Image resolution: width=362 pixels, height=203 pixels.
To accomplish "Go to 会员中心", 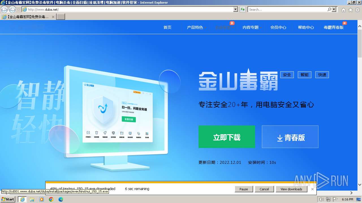I will tap(278, 27).
